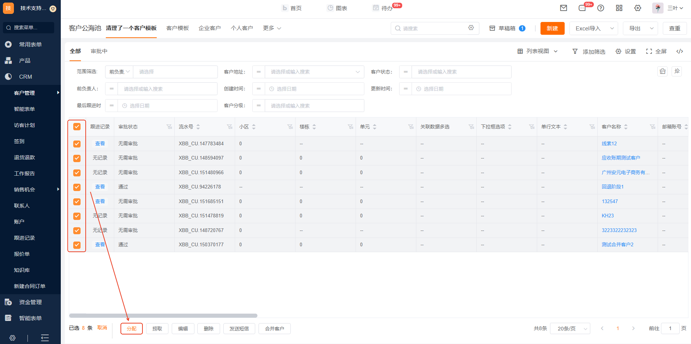Image resolution: width=691 pixels, height=344 pixels.
Task: Click the pin filter panel icon
Action: (677, 71)
